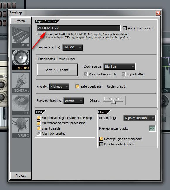170x190 pixels.
Task: Disable Multithreaded mixer processing
Action: 39,123
